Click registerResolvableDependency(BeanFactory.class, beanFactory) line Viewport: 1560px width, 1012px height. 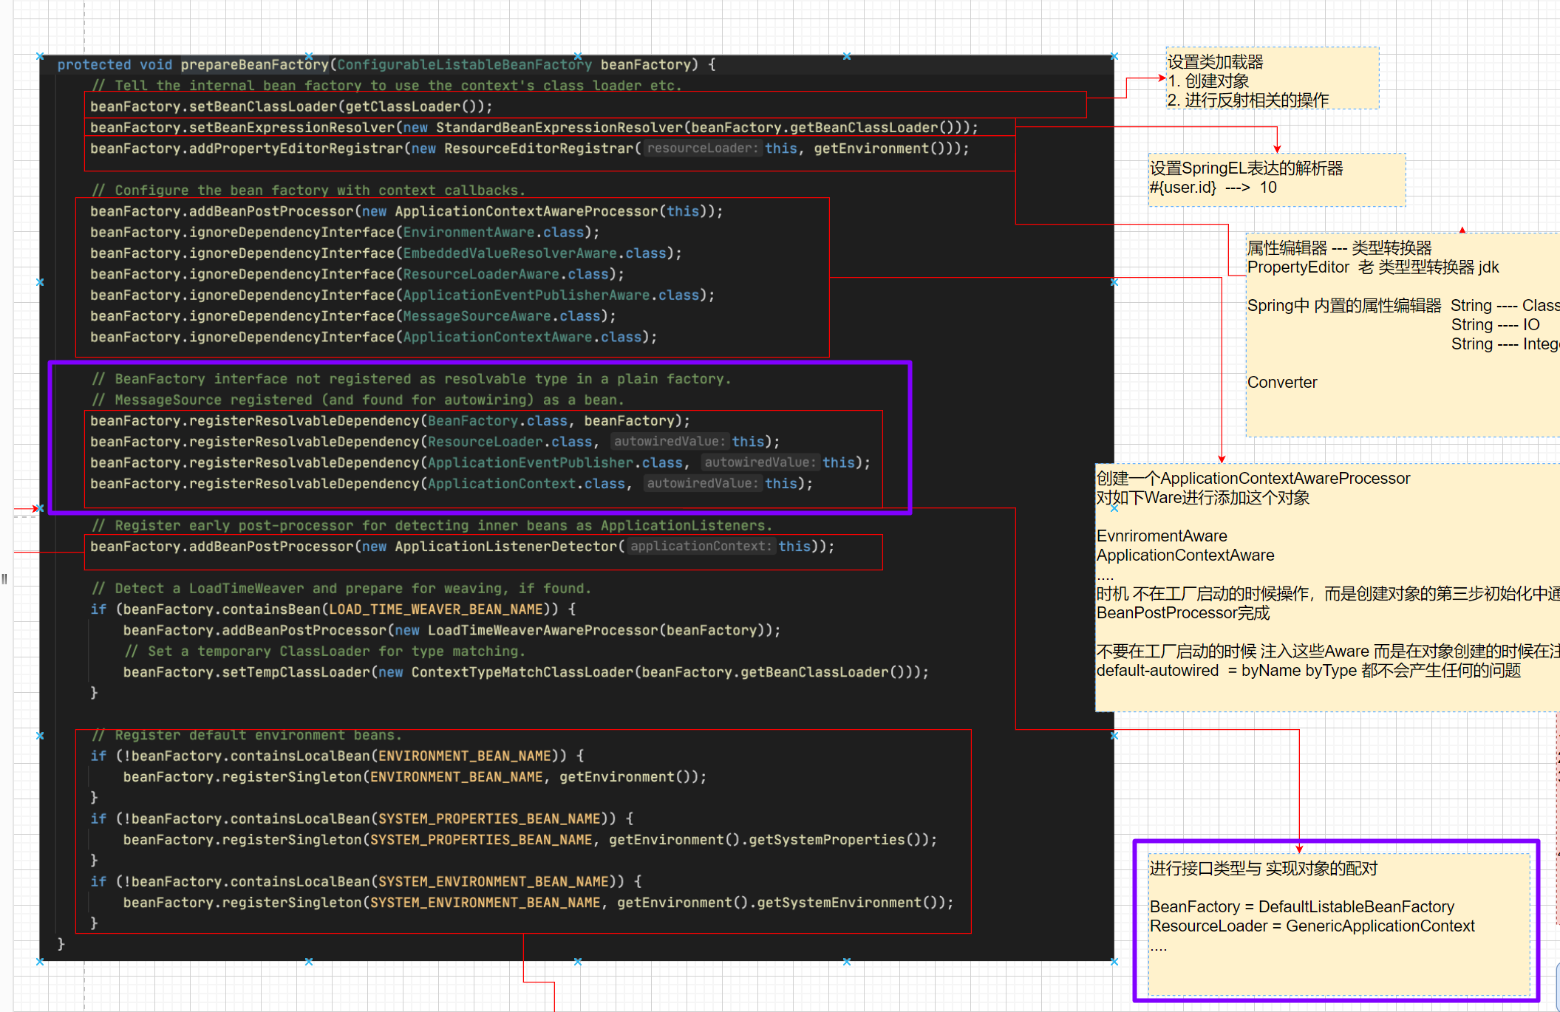pos(390,421)
